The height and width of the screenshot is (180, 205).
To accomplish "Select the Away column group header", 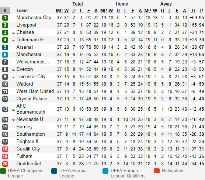I will click(x=166, y=4).
